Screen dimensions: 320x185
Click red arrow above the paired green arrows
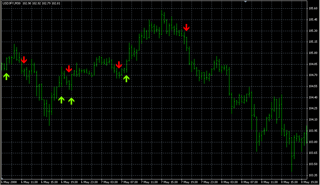coord(69,69)
